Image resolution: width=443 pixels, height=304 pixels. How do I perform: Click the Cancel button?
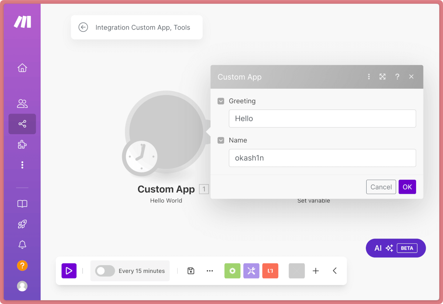381,187
